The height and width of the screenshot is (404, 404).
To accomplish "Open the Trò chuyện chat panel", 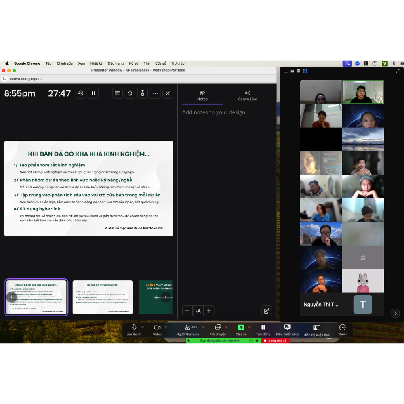I will 218,330.
